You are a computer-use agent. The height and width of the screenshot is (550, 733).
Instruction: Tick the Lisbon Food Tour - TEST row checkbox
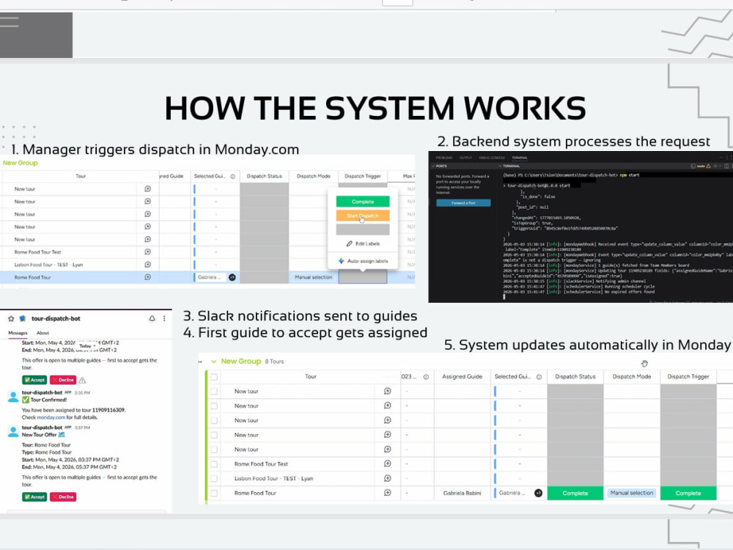(x=214, y=478)
